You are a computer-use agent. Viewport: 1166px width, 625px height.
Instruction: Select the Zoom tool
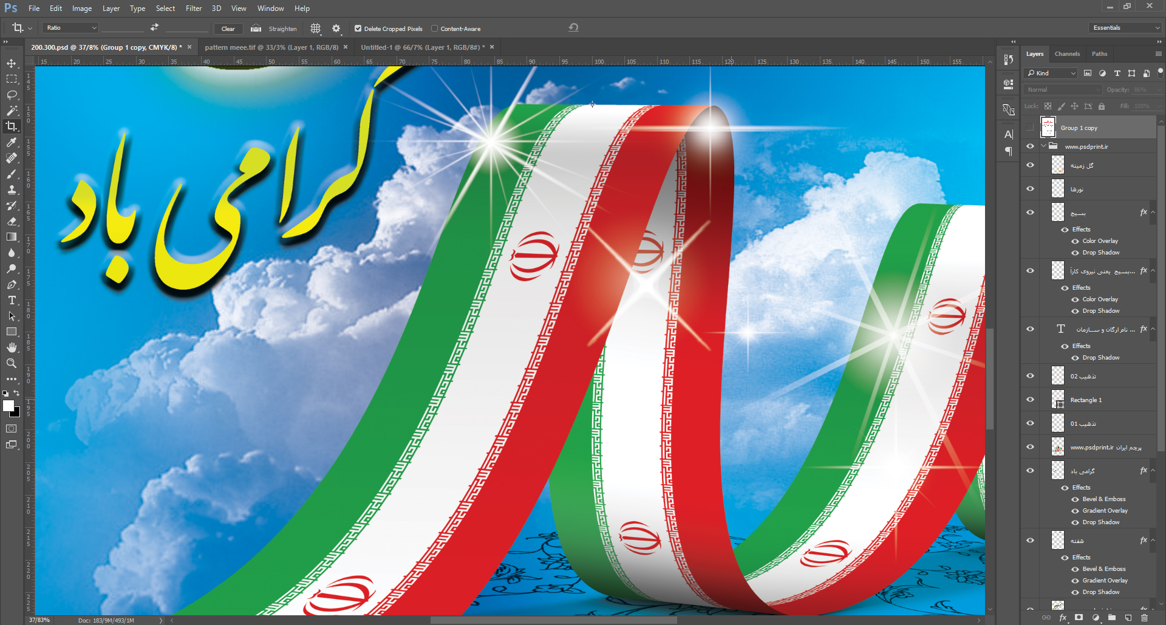(x=12, y=363)
